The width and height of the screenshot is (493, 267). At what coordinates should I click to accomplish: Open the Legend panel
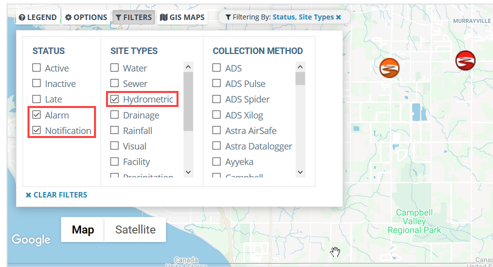pos(37,17)
